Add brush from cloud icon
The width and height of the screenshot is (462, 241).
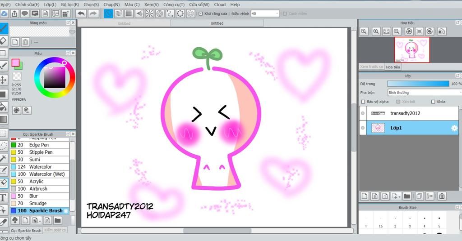(15, 220)
